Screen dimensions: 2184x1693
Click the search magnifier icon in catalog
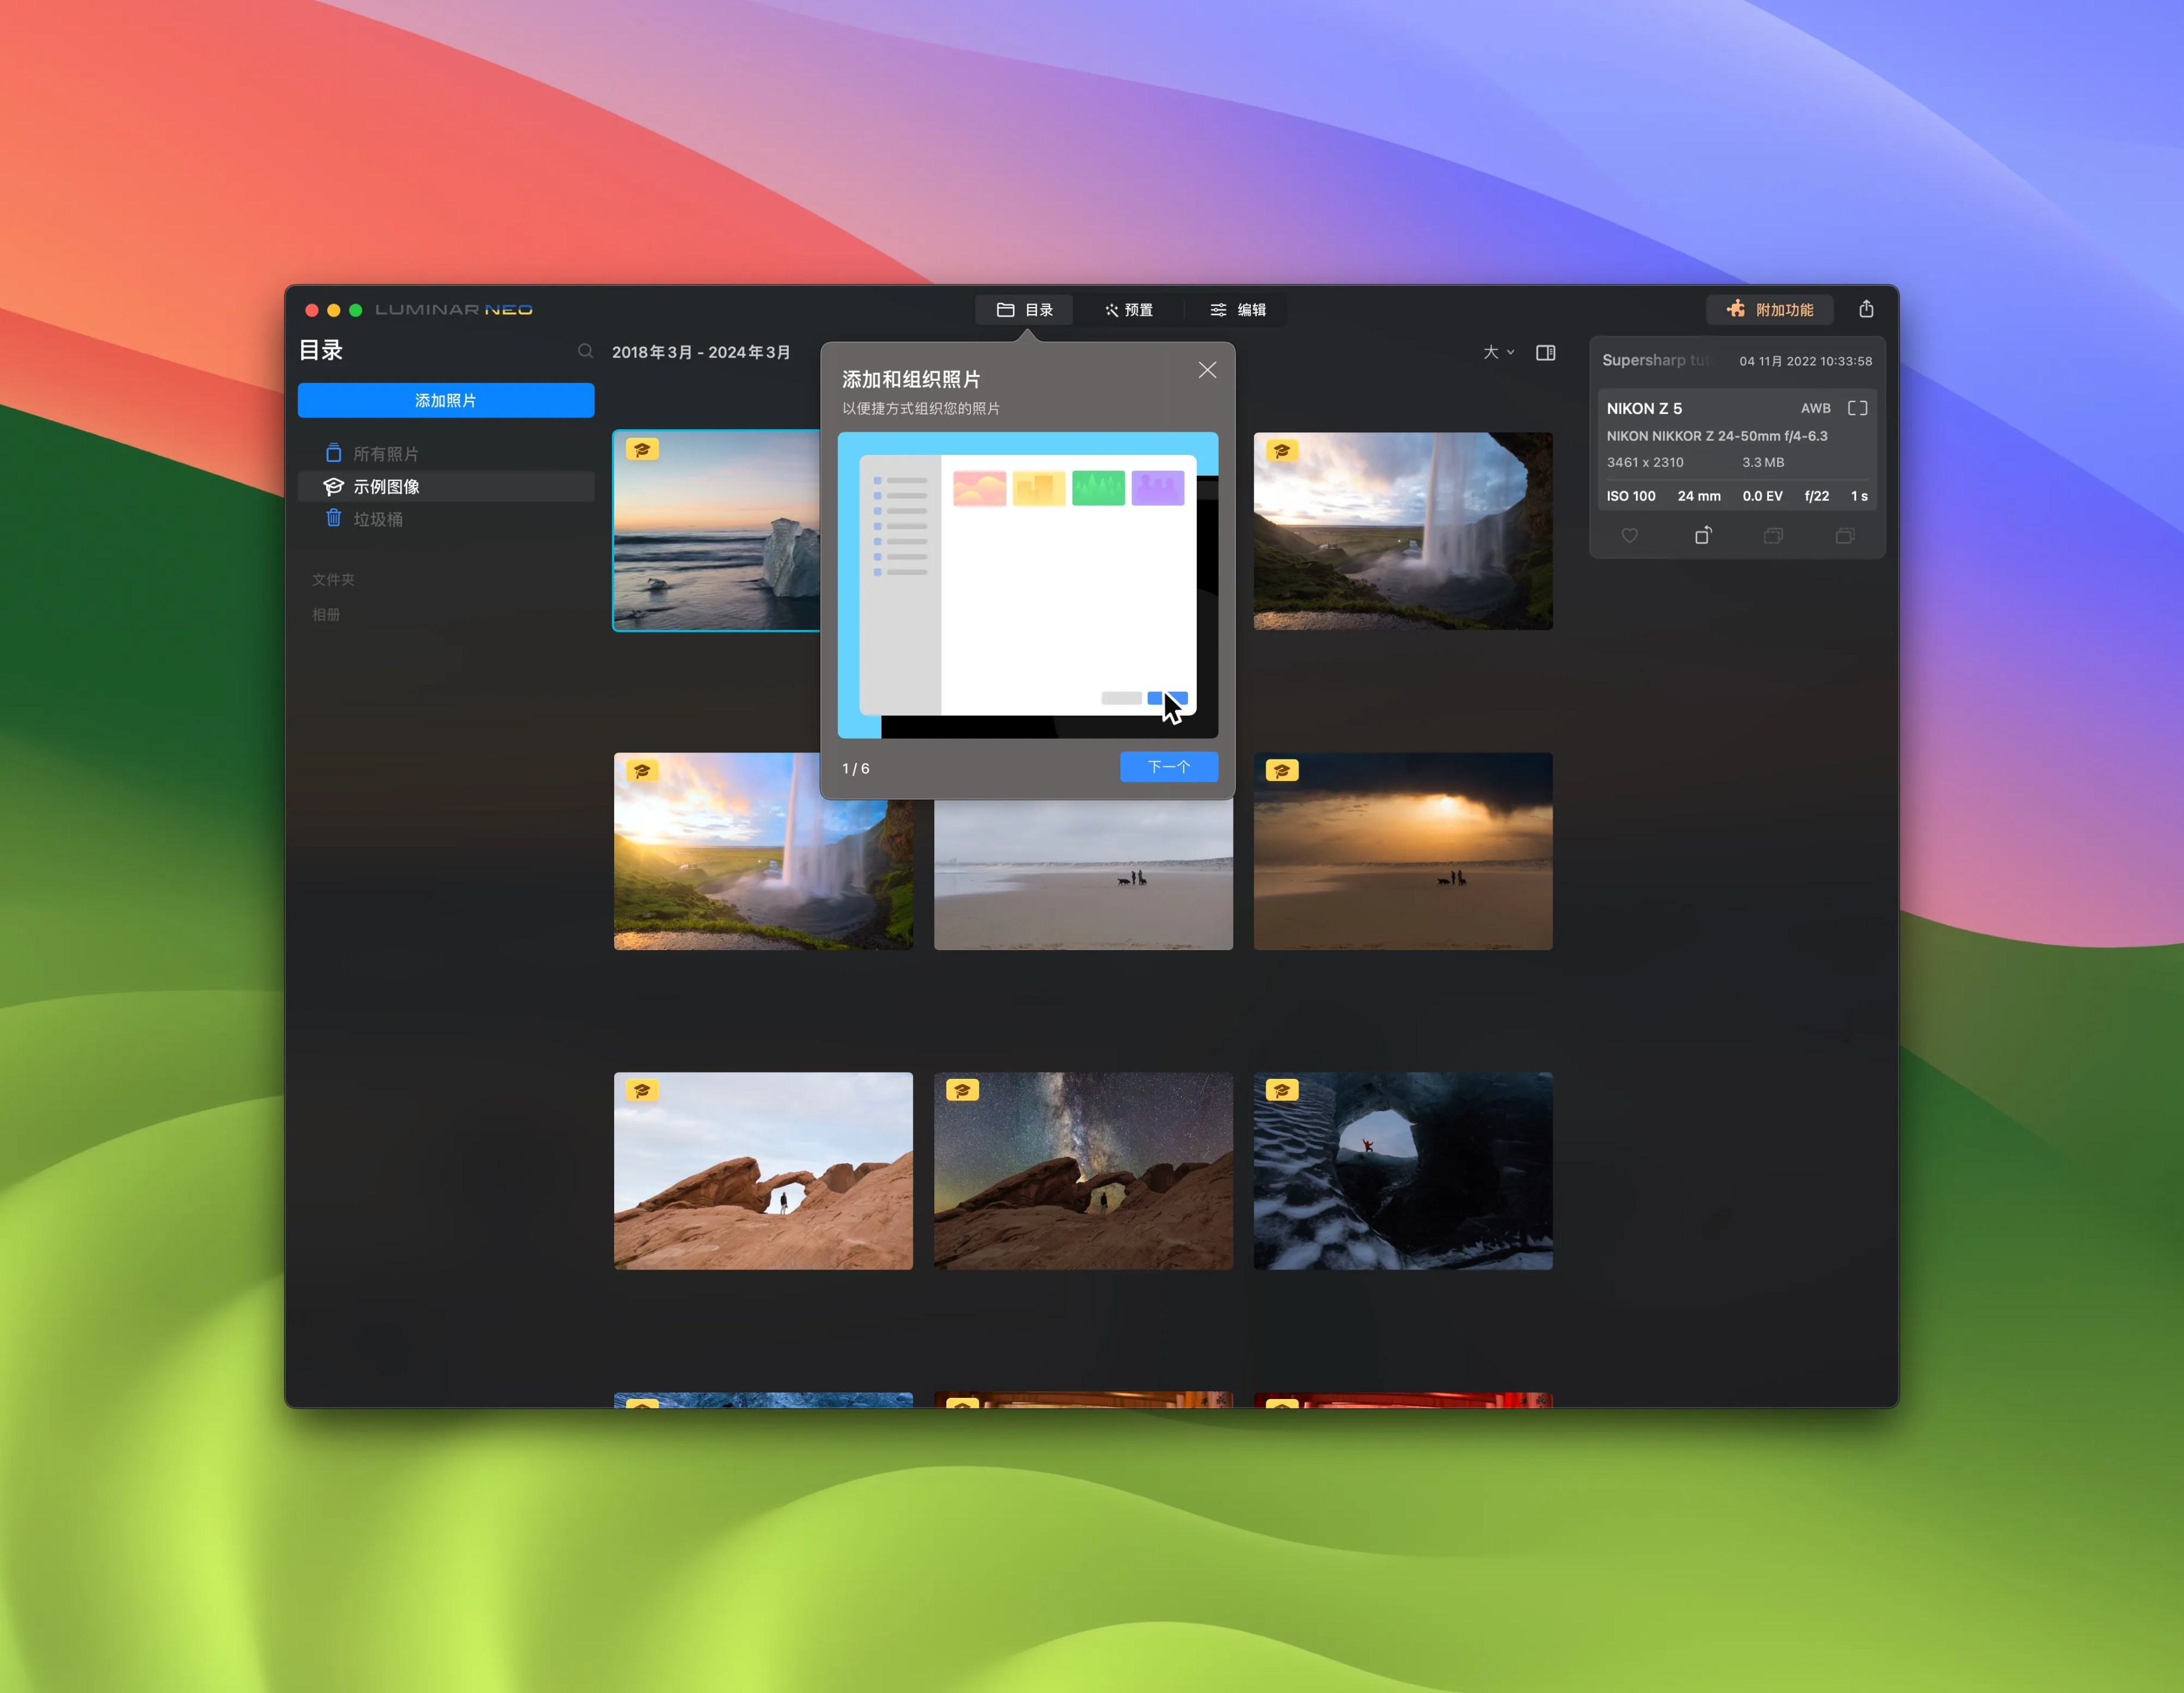585,351
